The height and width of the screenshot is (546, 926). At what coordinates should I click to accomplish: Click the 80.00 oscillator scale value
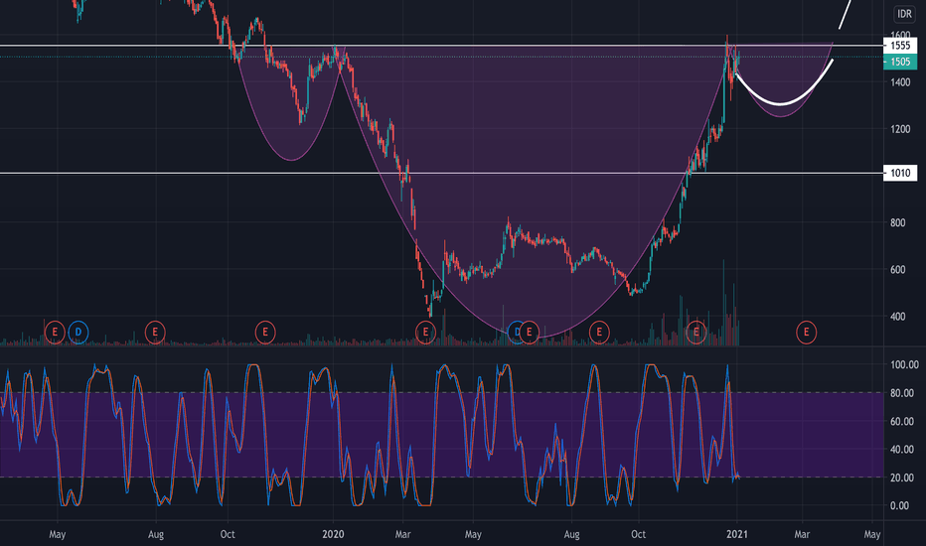click(x=902, y=393)
